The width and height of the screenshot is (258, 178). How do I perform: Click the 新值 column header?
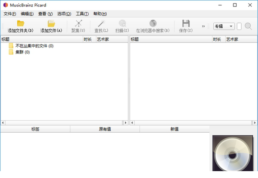click(174, 129)
